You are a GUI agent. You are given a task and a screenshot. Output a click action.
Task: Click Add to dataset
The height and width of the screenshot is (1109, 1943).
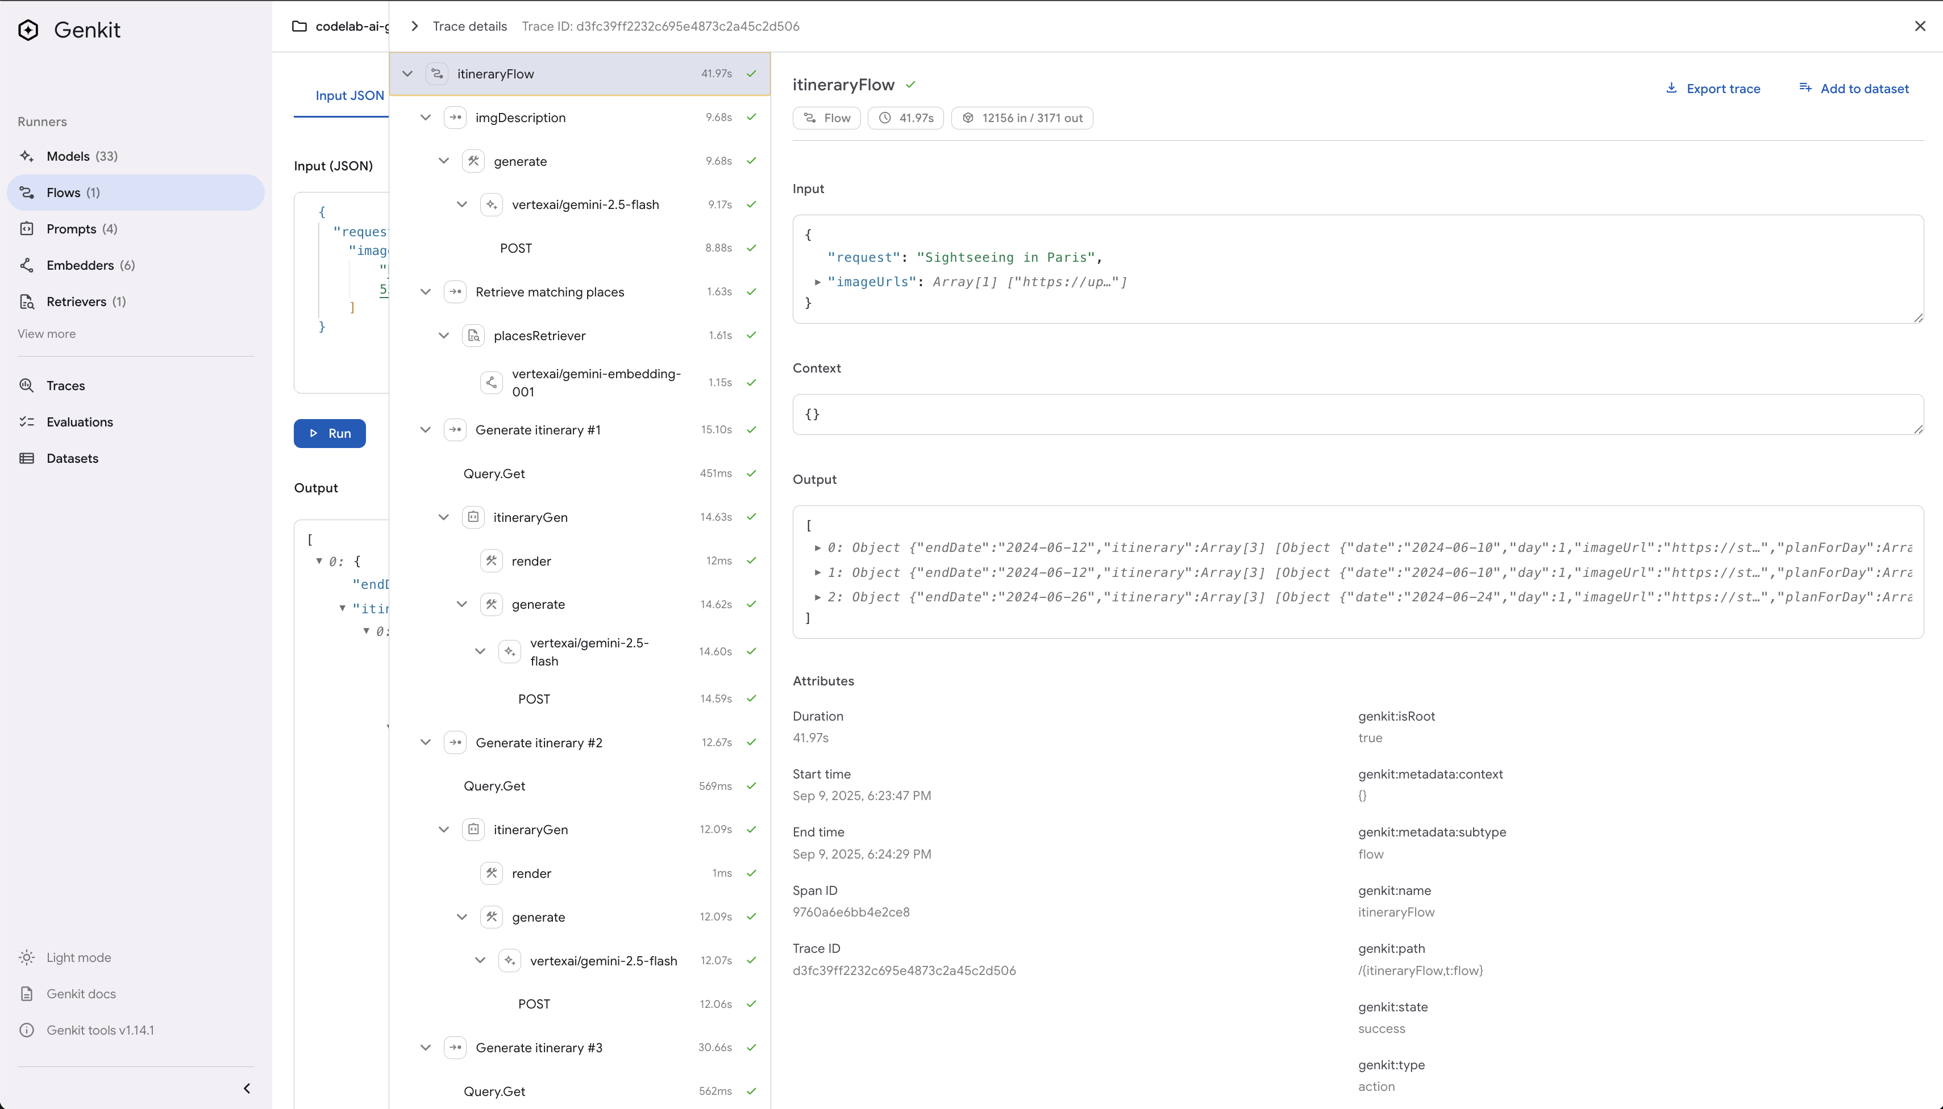coord(1854,89)
